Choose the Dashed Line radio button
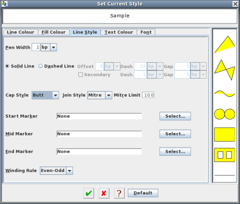The image size is (240, 204). (x=56, y=66)
